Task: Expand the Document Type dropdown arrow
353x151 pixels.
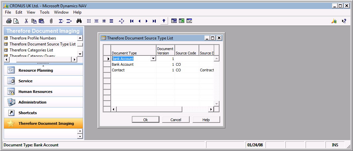Action: (x=153, y=59)
